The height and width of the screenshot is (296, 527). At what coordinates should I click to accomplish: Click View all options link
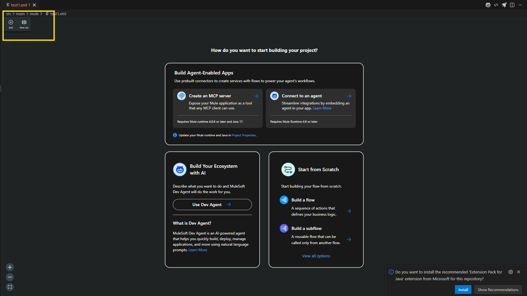[x=316, y=256]
